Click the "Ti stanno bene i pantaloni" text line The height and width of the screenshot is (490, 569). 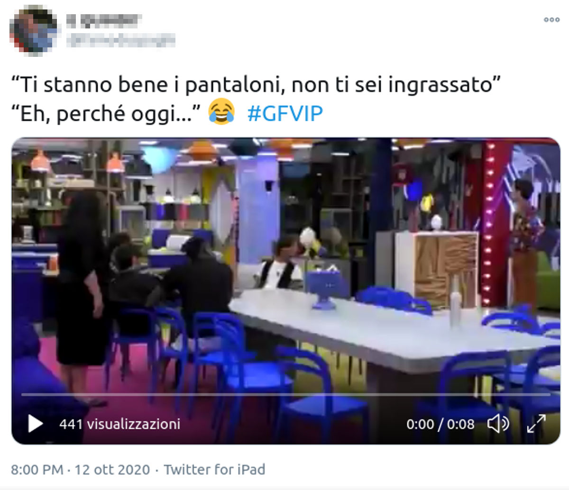coord(256,85)
